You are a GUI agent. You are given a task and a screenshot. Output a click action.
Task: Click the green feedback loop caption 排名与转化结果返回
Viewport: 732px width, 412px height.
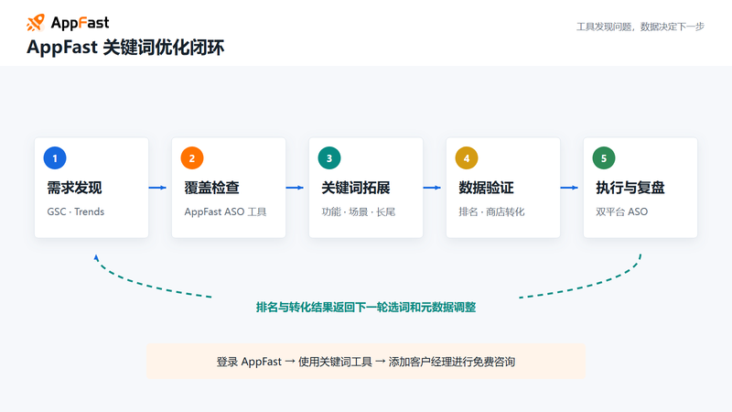pyautogui.click(x=365, y=308)
